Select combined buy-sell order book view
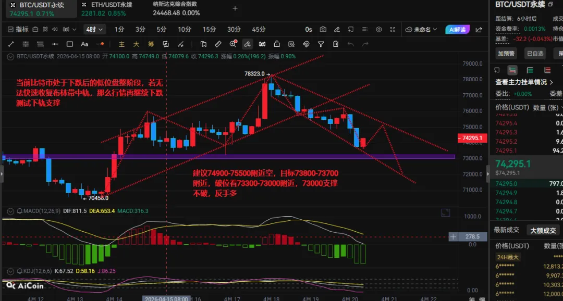 point(512,70)
